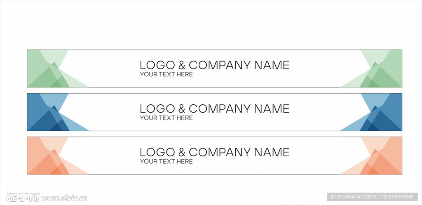Click the word COMPANY in the orange banner
Screen dimensions: 422x205
pyautogui.click(x=220, y=153)
